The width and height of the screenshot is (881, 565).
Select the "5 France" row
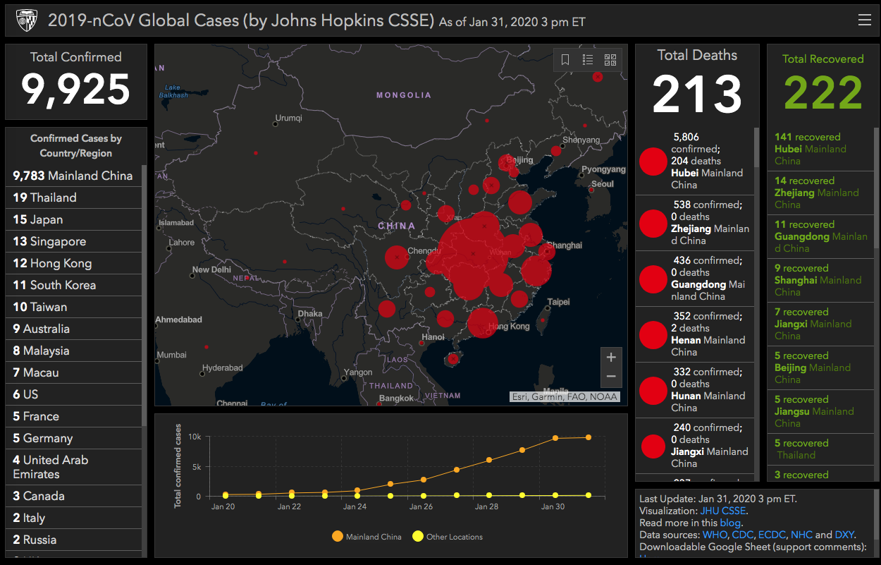(x=73, y=416)
